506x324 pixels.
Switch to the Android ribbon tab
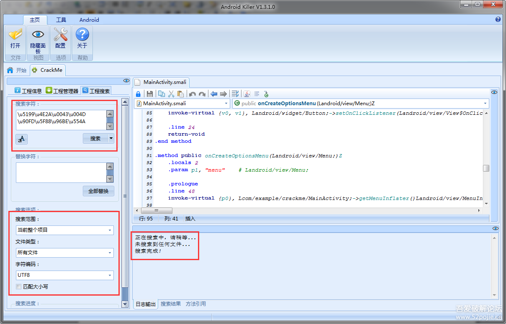[x=89, y=20]
